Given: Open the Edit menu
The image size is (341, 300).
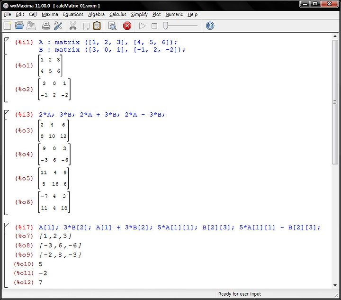Looking at the screenshot, I should (20, 14).
